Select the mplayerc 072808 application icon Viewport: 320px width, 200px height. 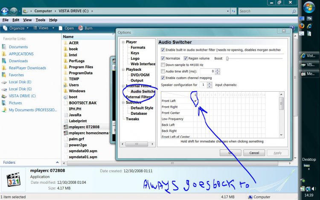(x=66, y=127)
